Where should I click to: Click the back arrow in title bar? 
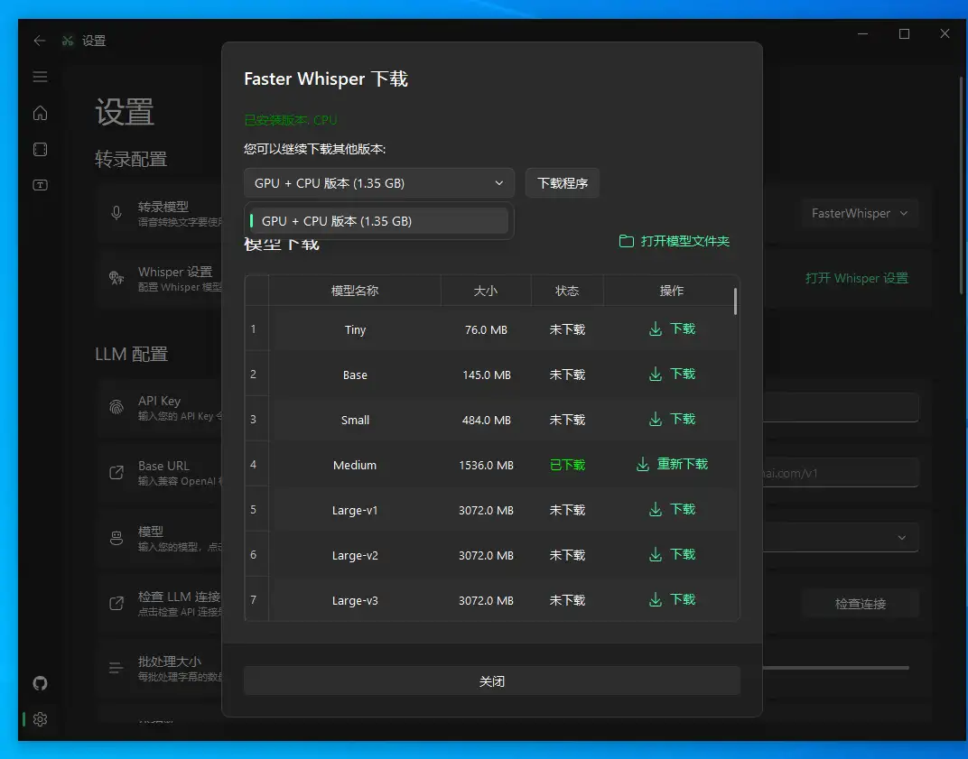[x=39, y=41]
